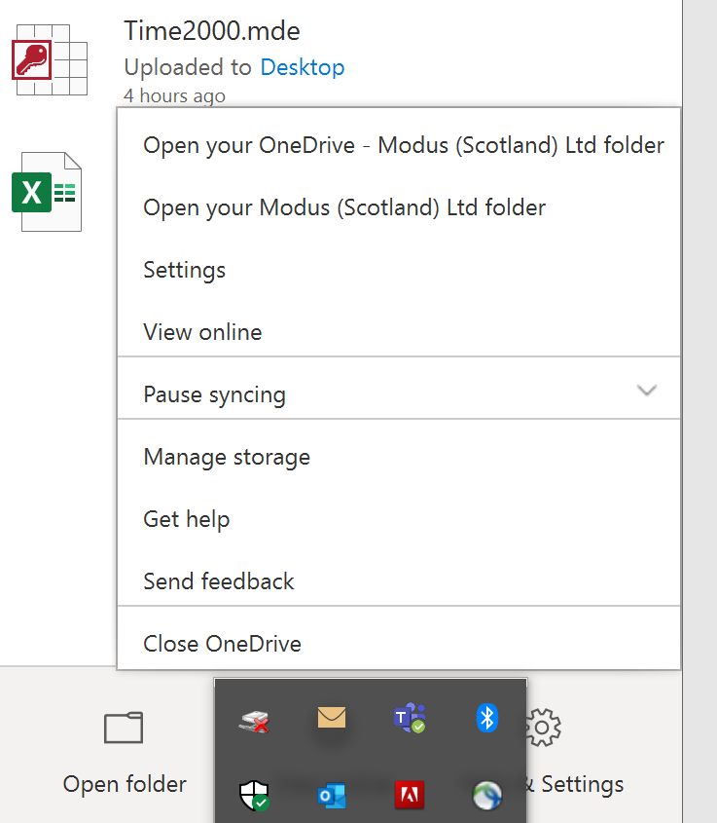Click the Open folder icon
The width and height of the screenshot is (717, 823).
tap(124, 728)
